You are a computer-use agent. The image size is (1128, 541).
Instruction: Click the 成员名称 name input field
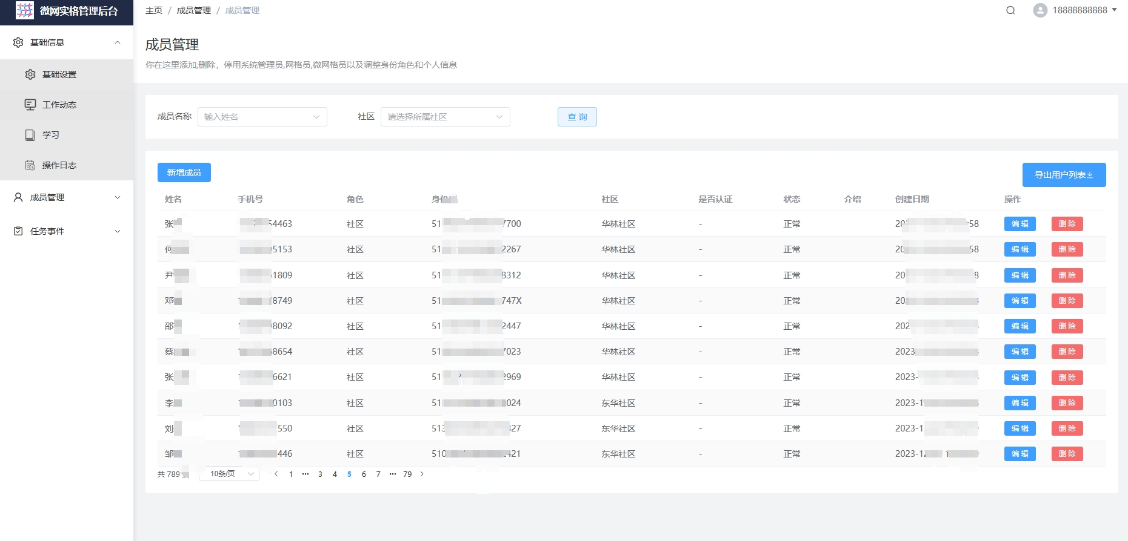tap(262, 117)
